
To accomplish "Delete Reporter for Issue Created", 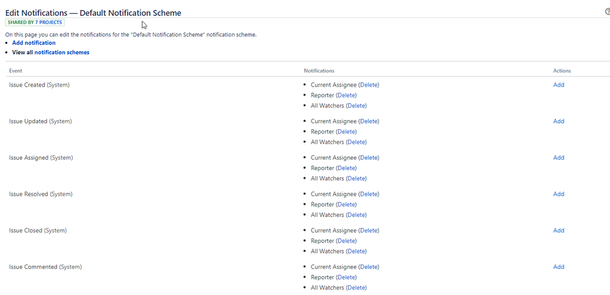I will click(x=346, y=95).
